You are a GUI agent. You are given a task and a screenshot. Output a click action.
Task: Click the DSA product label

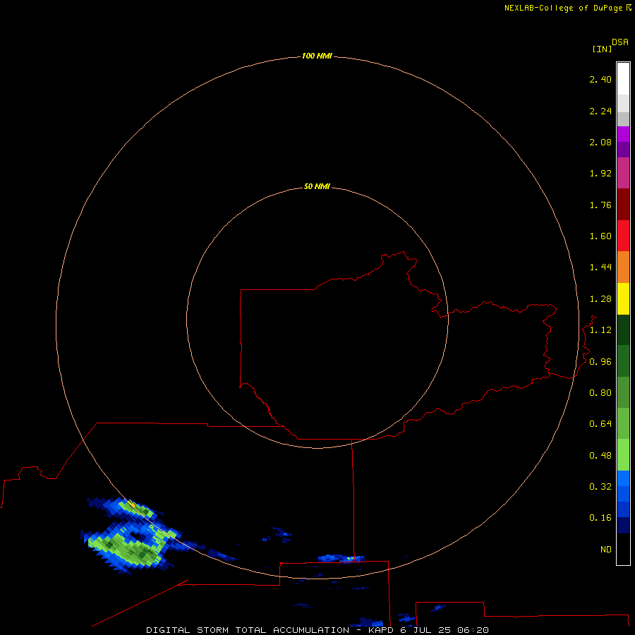620,42
